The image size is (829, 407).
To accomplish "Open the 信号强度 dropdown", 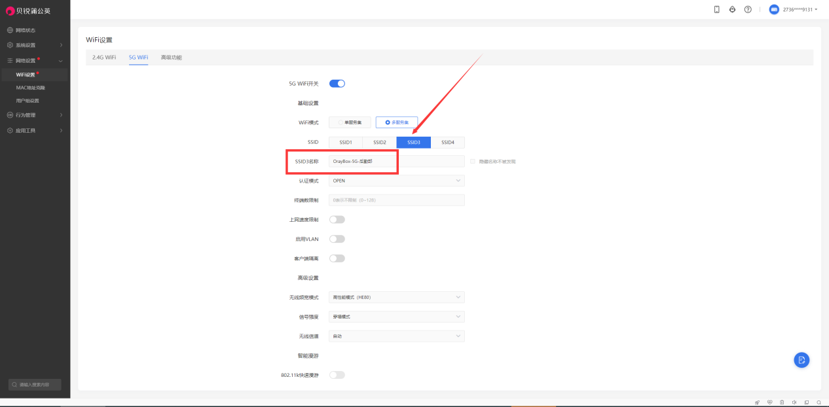I will point(397,317).
